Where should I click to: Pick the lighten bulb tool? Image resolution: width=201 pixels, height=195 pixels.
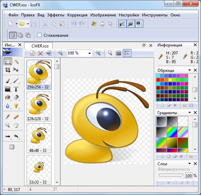pos(16,106)
